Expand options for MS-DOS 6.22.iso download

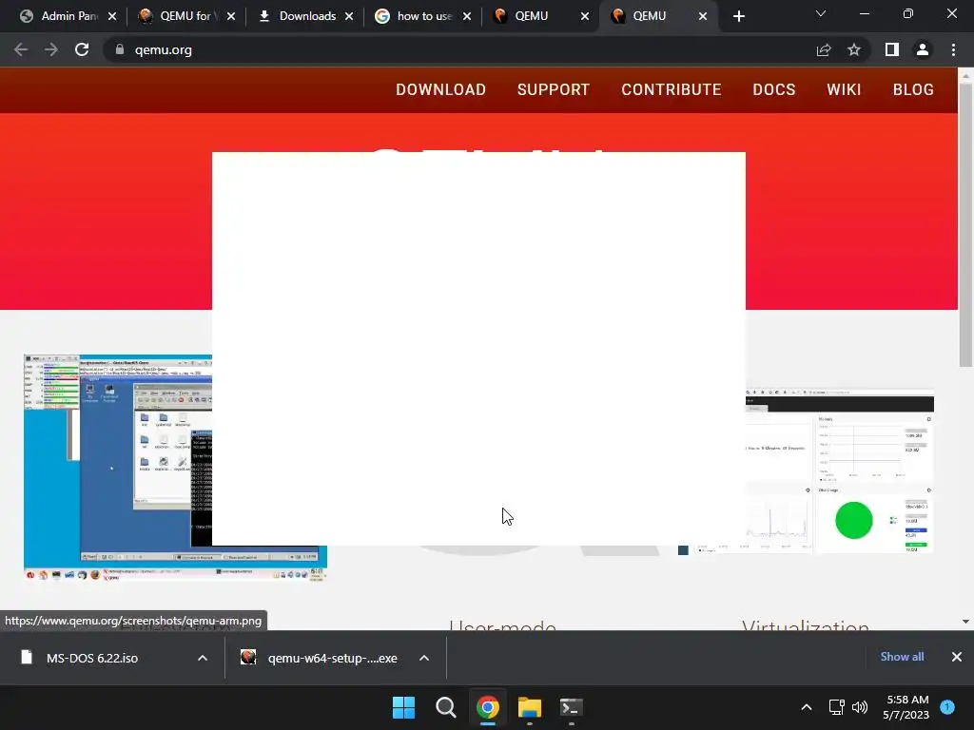click(x=203, y=658)
